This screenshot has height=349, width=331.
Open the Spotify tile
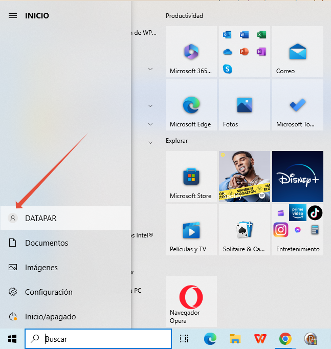coord(245,177)
